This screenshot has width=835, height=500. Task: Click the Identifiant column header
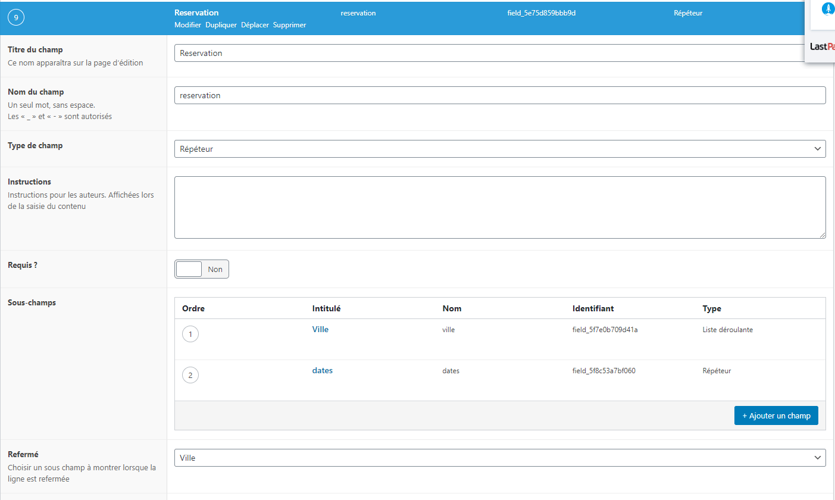tap(593, 308)
